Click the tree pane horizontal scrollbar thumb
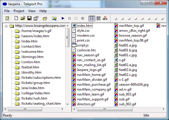Screen dimensions: 169x120 coord(25,109)
